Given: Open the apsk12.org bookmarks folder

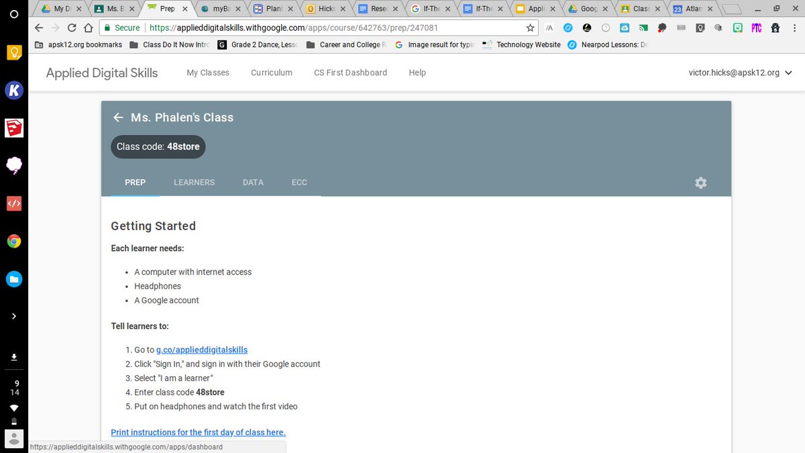Looking at the screenshot, I should point(78,45).
